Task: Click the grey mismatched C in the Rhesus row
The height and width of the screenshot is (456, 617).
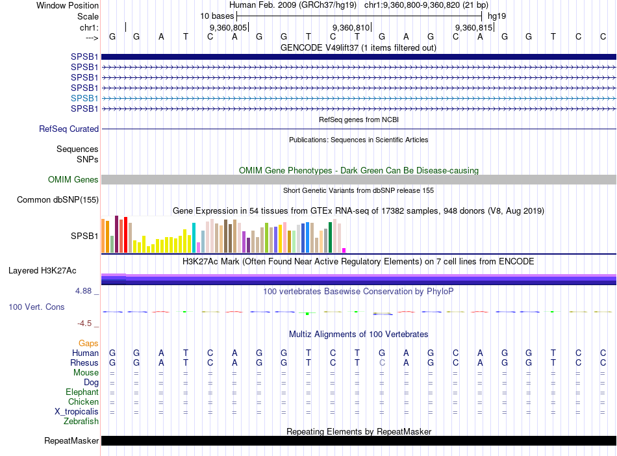Action: [382, 362]
